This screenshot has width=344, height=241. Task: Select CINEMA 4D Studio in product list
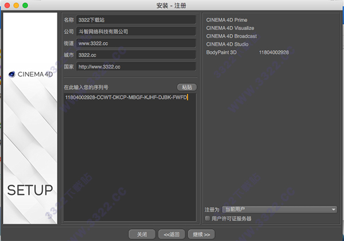tap(227, 44)
